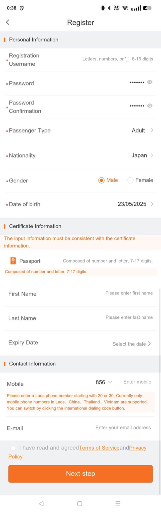Tap the Android home navigation icon
161x512 pixels.
(x=79, y=504)
